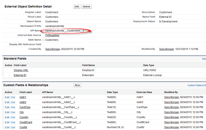Click the Text(20) data type cell
The width and height of the screenshot is (206, 130).
[111, 117]
